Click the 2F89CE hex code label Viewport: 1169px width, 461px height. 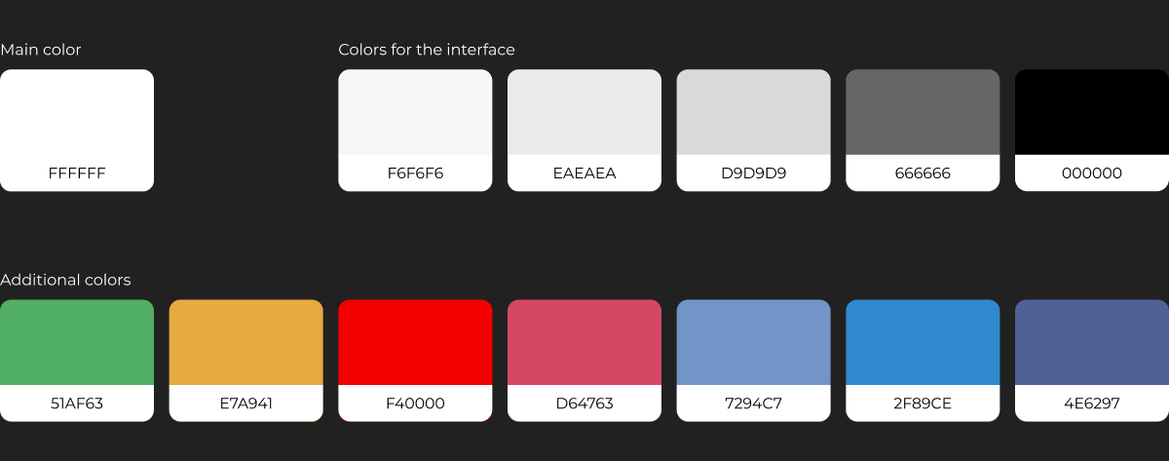[923, 403]
